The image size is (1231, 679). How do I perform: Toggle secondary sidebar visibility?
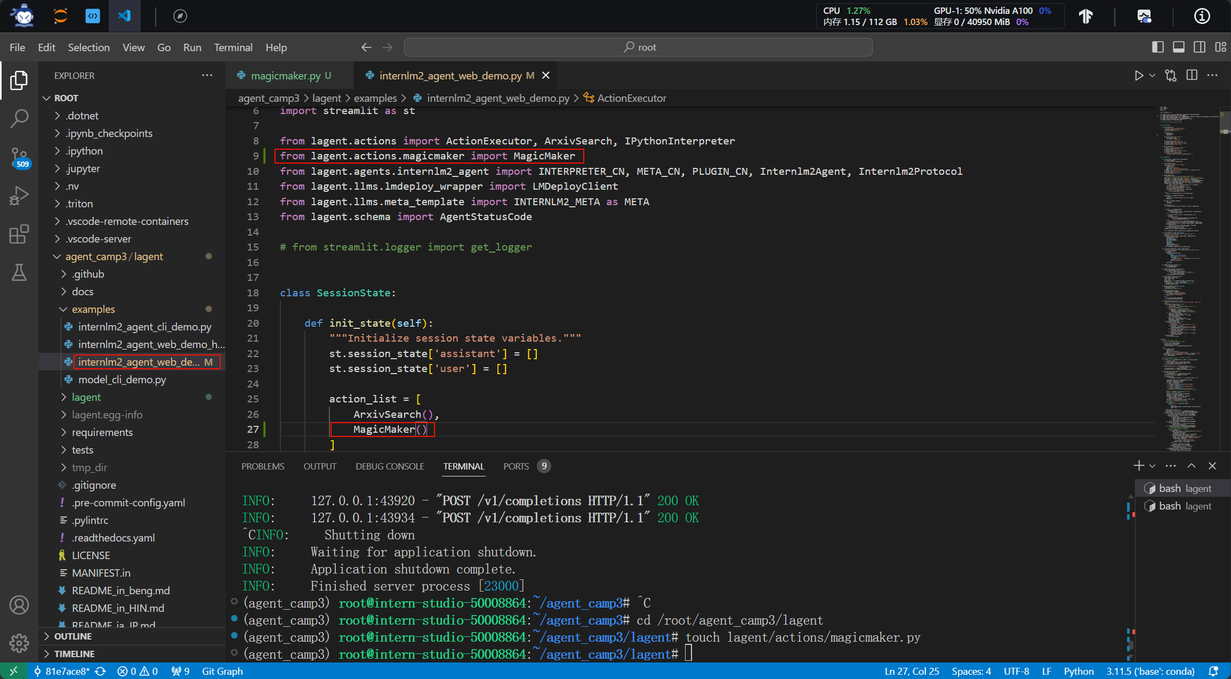(1200, 47)
